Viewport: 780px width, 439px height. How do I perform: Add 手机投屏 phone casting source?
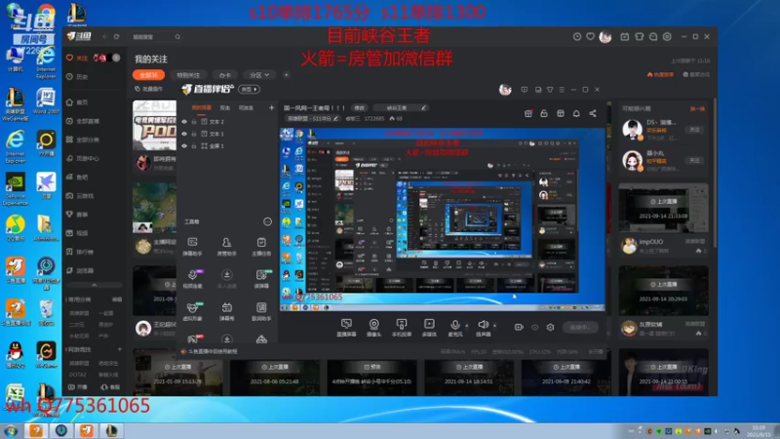pos(402,328)
